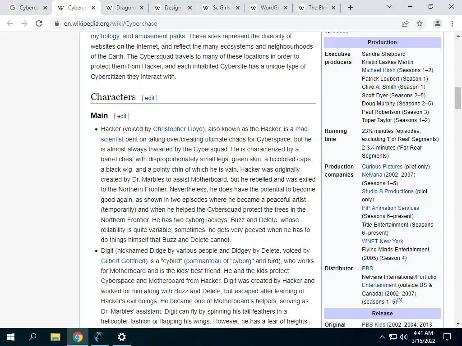The height and width of the screenshot is (346, 462).
Task: Close the active Cyberchase Wikipedia tab
Action: 93,8
